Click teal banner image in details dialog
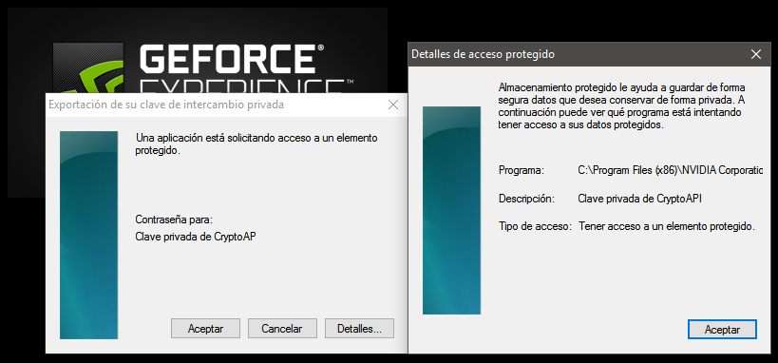The width and height of the screenshot is (778, 363). tap(451, 210)
